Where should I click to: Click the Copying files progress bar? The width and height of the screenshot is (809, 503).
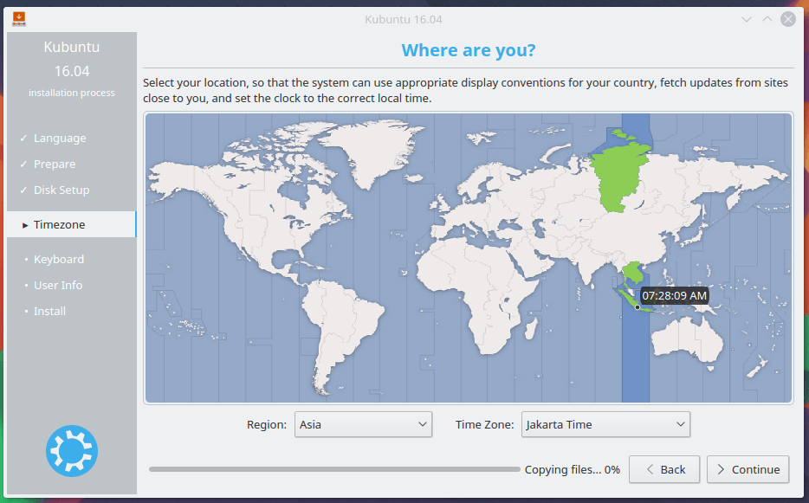(334, 469)
